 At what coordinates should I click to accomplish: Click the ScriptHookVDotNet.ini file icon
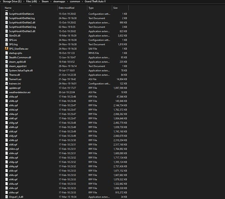(6, 14)
